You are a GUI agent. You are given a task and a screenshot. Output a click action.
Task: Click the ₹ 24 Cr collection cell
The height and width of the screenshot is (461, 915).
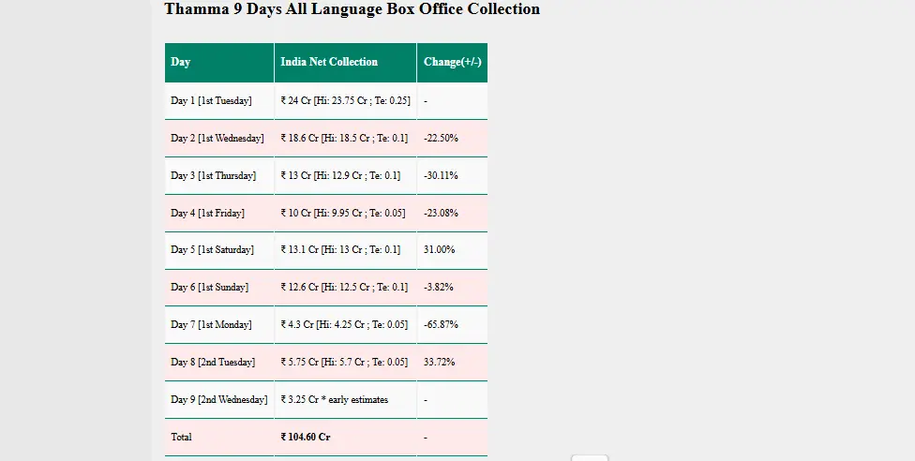pyautogui.click(x=345, y=100)
